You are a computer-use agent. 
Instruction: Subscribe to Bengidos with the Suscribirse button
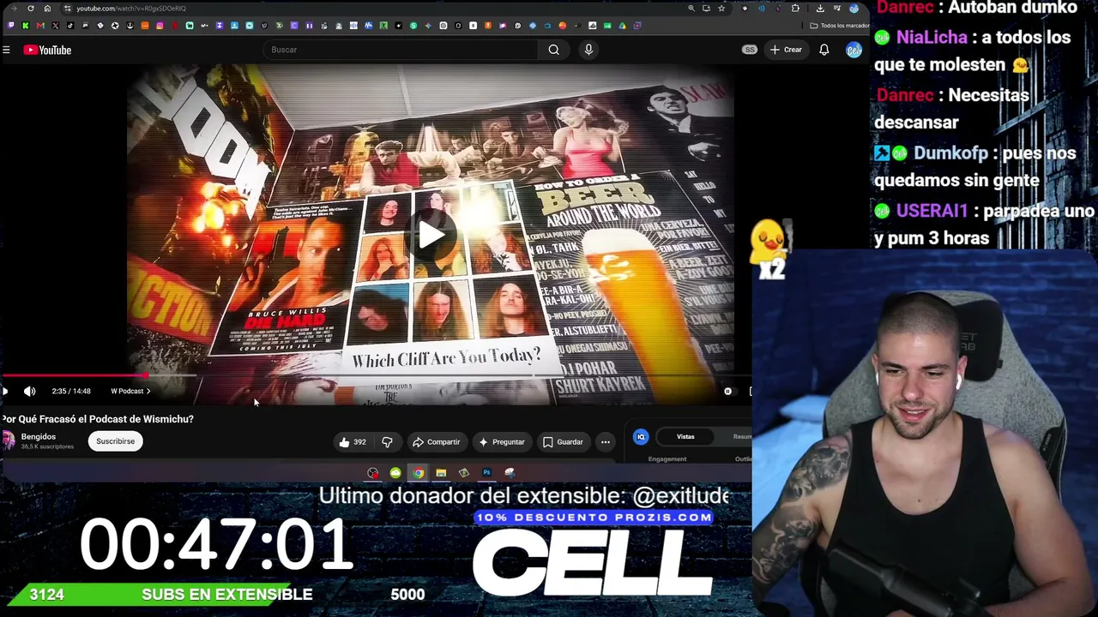point(116,441)
